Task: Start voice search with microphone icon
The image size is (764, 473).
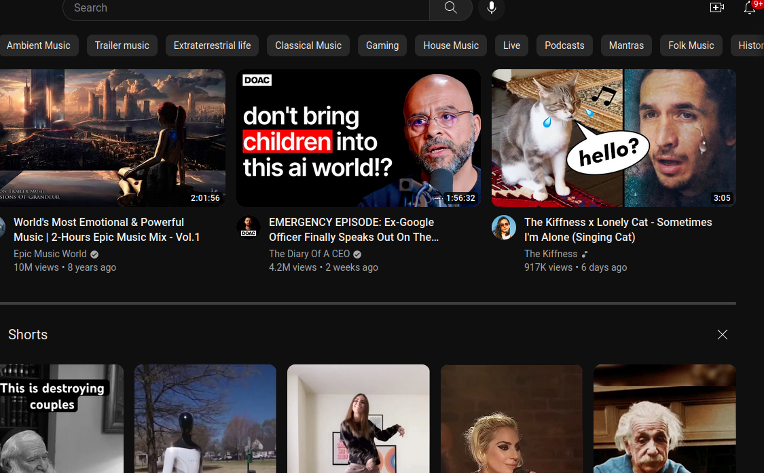Action: (492, 8)
